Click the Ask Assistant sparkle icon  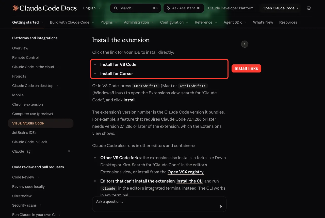click(169, 8)
